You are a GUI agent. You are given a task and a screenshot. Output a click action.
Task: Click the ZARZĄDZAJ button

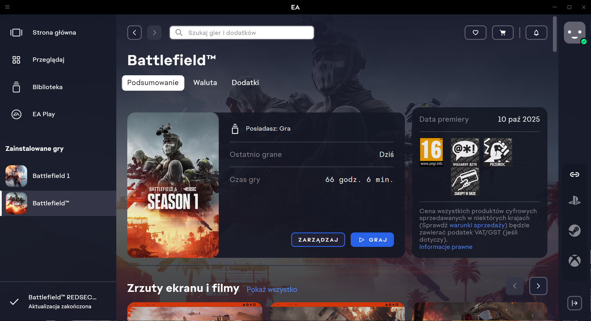318,240
